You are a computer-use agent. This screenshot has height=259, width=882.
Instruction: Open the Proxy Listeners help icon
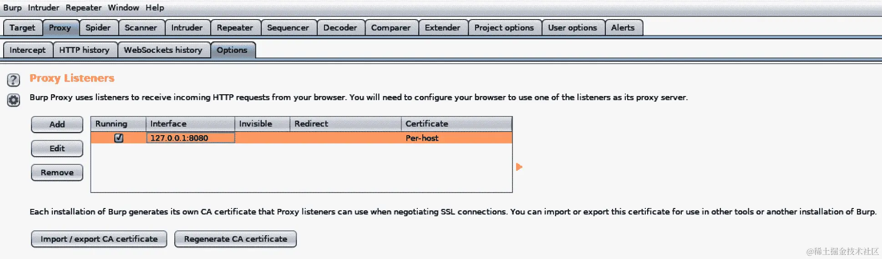(14, 80)
